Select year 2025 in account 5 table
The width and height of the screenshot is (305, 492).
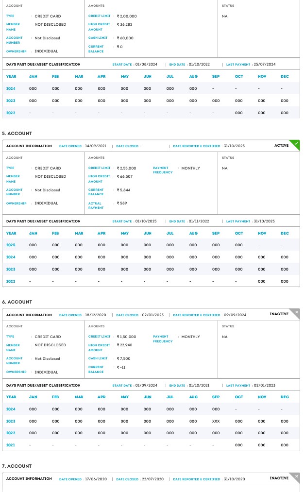click(11, 245)
